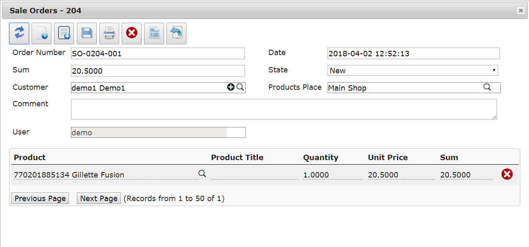529x247 pixels.
Task: Click the Quantity cell showing 1.0000
Action: [333, 175]
